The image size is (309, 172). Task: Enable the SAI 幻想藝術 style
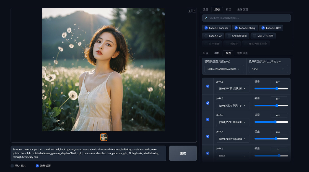pos(229,36)
